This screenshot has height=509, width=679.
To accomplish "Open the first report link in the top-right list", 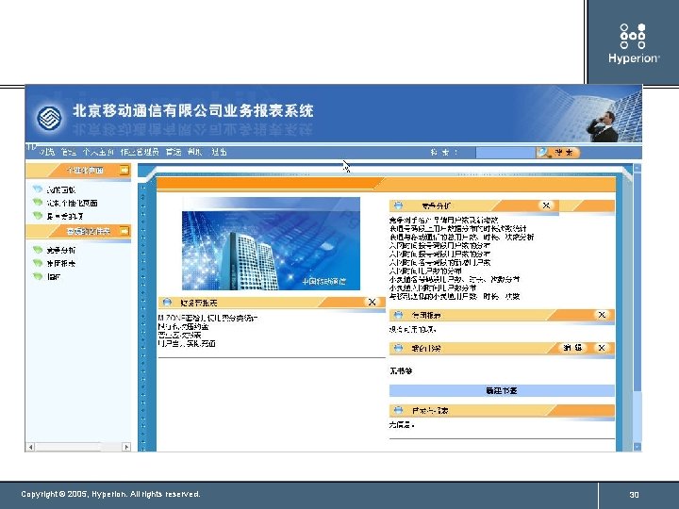I will 443,220.
